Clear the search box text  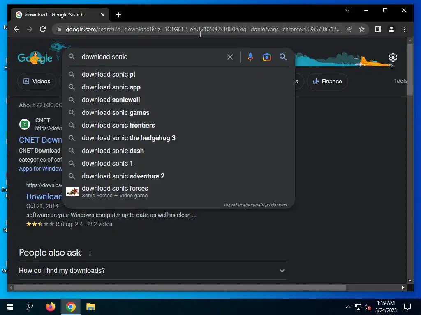tap(230, 57)
